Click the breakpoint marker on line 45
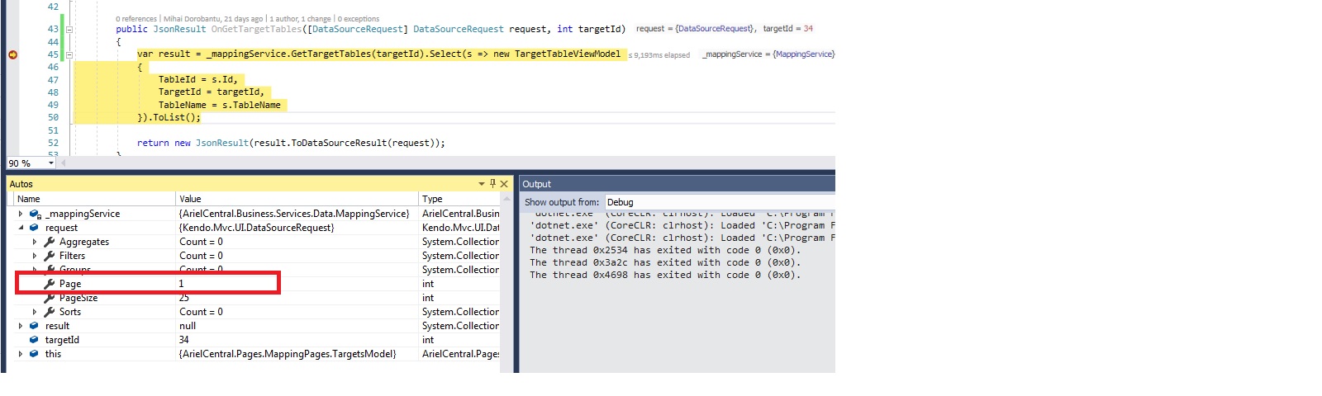The image size is (1322, 396). tap(12, 54)
